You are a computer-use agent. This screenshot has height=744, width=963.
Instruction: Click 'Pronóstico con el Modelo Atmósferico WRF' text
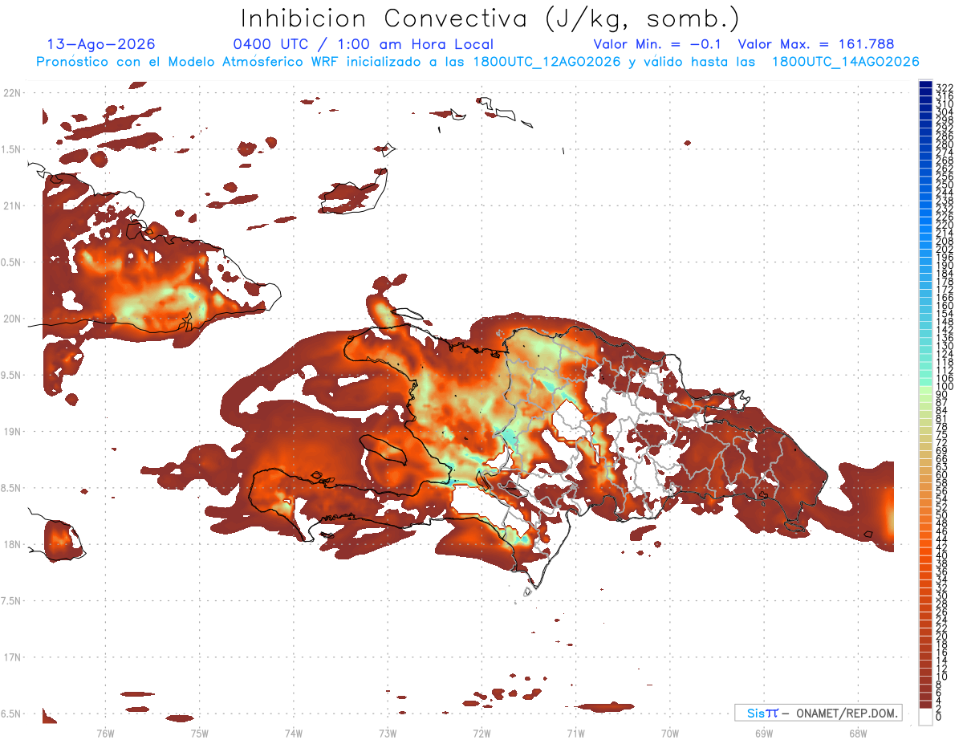click(x=186, y=62)
